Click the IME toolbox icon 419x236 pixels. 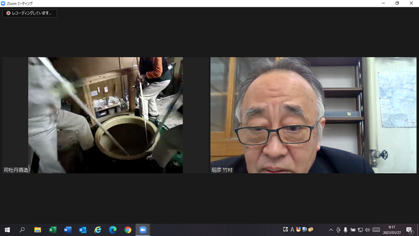point(310,229)
